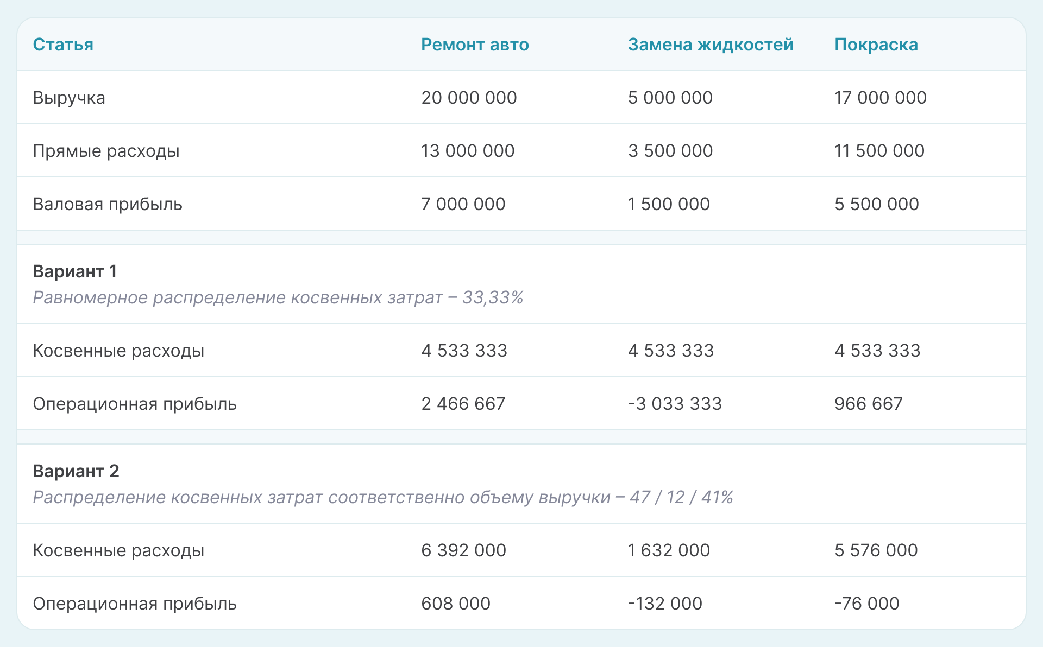
Task: Click the «Прямые расходы» row label
Action: (x=106, y=151)
